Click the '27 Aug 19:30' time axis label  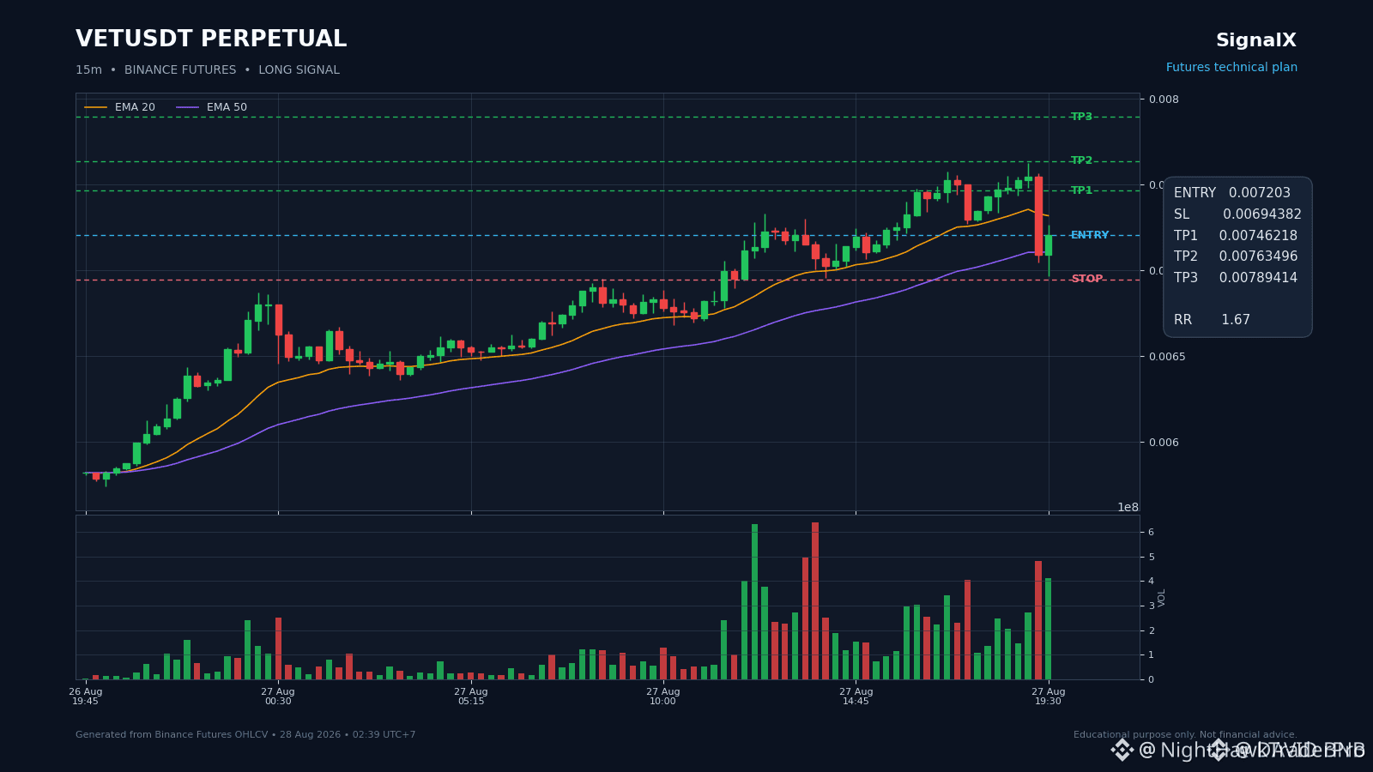click(1049, 697)
